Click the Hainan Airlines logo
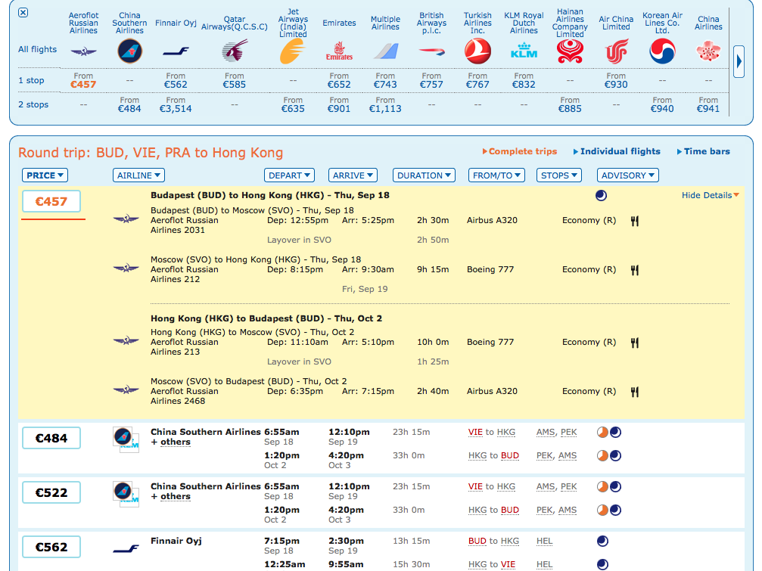762x571 pixels. (x=570, y=51)
